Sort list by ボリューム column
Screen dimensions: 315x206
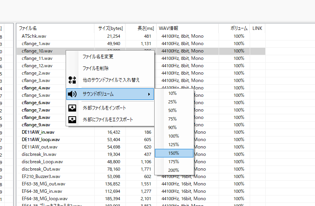click(239, 28)
